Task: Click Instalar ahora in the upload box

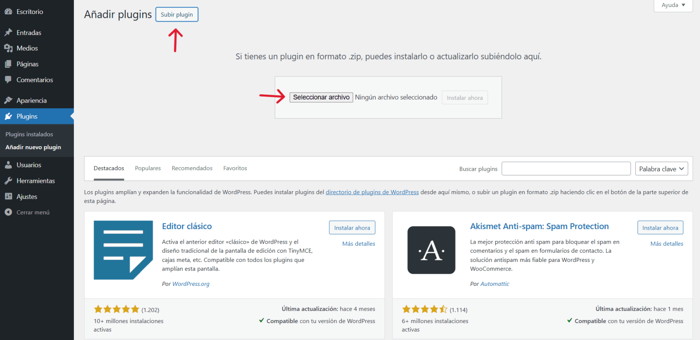Action: pos(465,98)
